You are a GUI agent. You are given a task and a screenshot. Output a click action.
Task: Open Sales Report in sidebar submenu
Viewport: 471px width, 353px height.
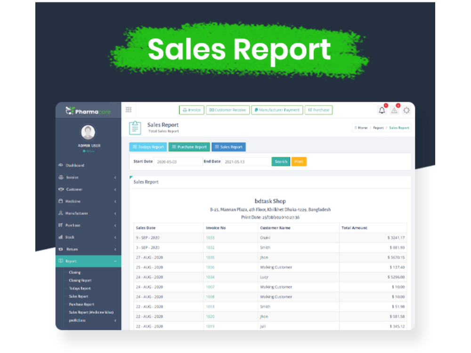pyautogui.click(x=78, y=296)
